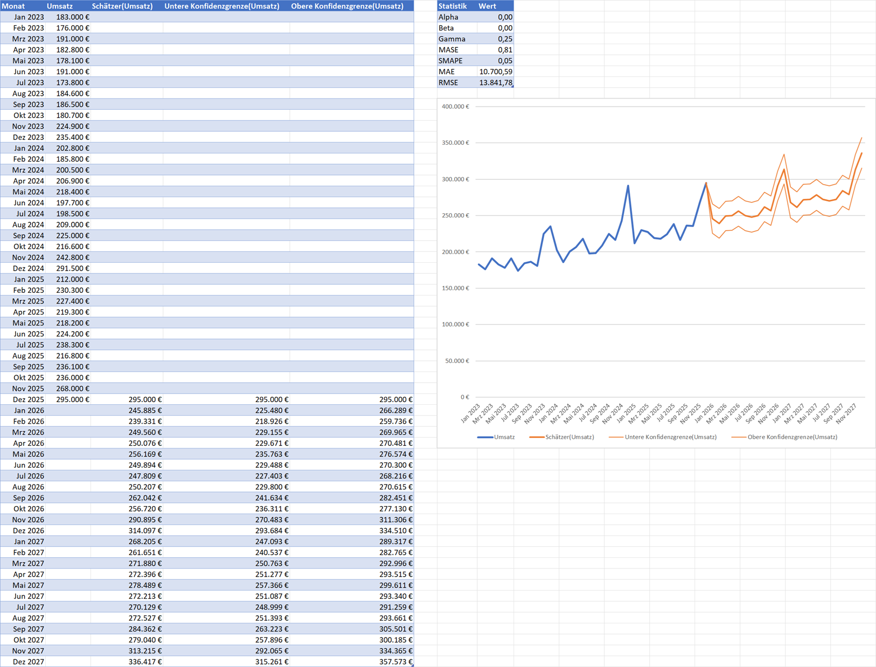Select the 0 € axis label on chart
This screenshot has height=667, width=876.
[464, 397]
